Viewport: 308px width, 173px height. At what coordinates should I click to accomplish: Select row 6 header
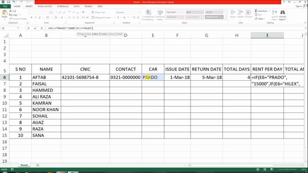pos(4,77)
